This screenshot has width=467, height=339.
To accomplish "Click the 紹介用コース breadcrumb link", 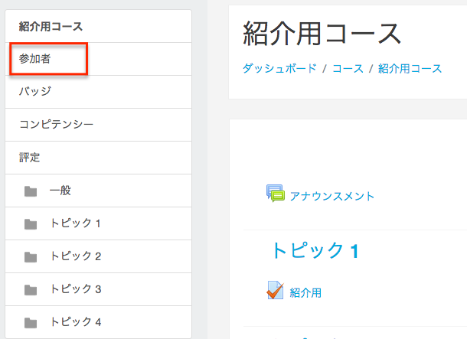I will 410,68.
